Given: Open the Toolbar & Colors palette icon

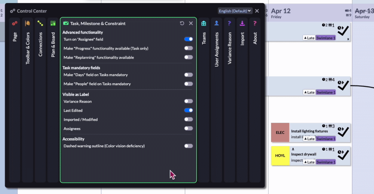Looking at the screenshot, I should point(27,23).
